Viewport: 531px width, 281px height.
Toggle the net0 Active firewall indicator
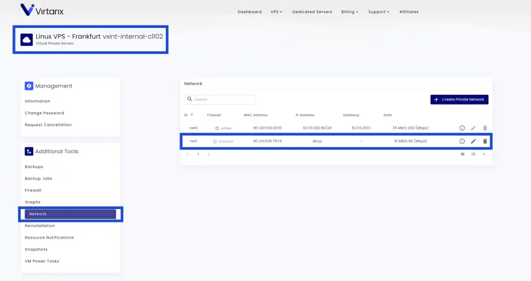click(x=217, y=128)
